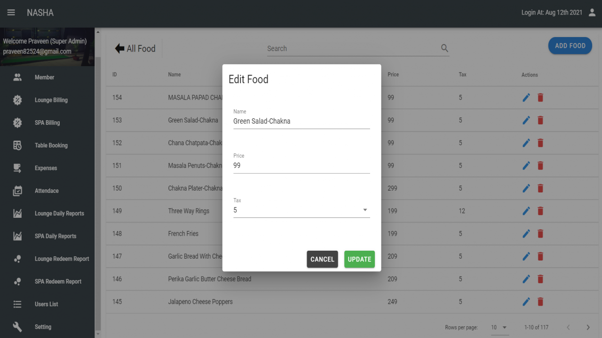Expand the Rows per page selector
This screenshot has height=338, width=602.
tap(499, 327)
